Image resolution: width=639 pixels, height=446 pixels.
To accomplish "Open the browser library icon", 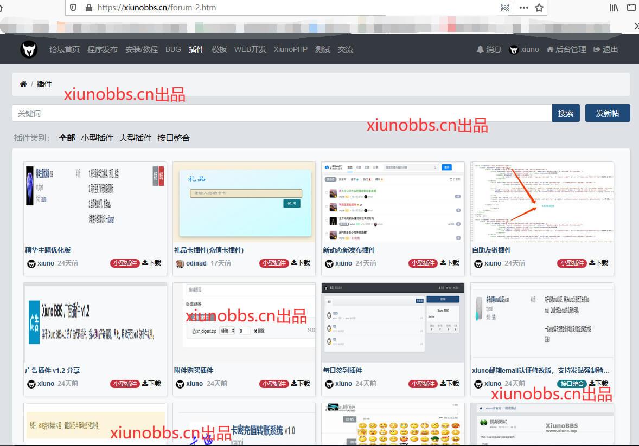I will (x=614, y=8).
